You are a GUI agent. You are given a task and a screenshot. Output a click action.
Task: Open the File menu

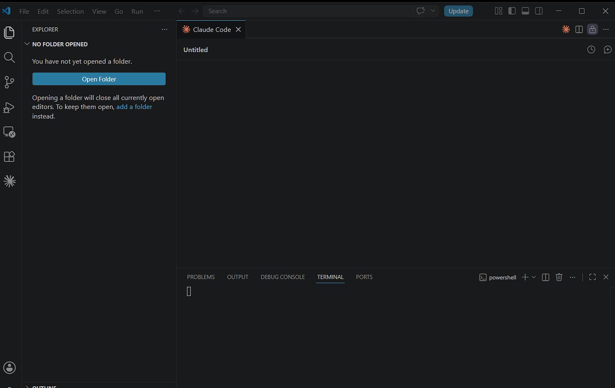click(x=24, y=11)
